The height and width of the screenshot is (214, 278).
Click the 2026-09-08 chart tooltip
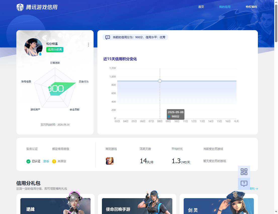(176, 114)
